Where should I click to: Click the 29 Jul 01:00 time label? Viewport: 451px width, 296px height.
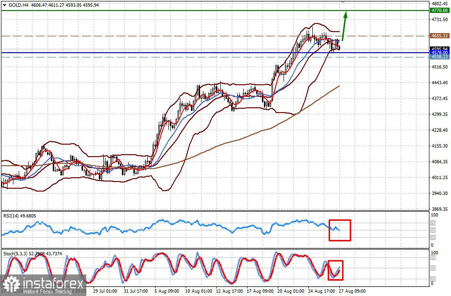(105, 291)
